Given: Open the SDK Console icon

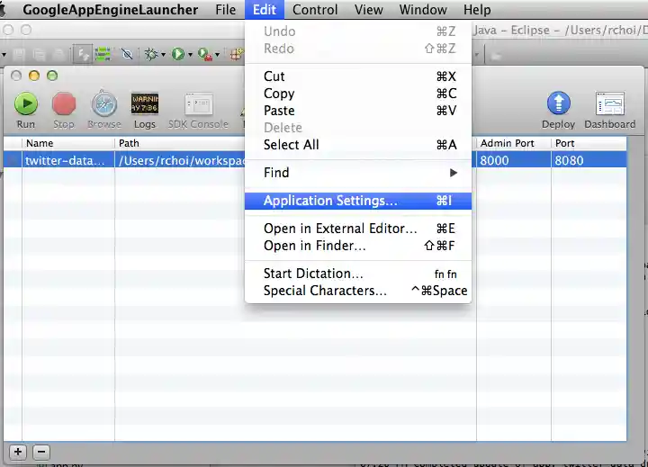Looking at the screenshot, I should (x=198, y=104).
